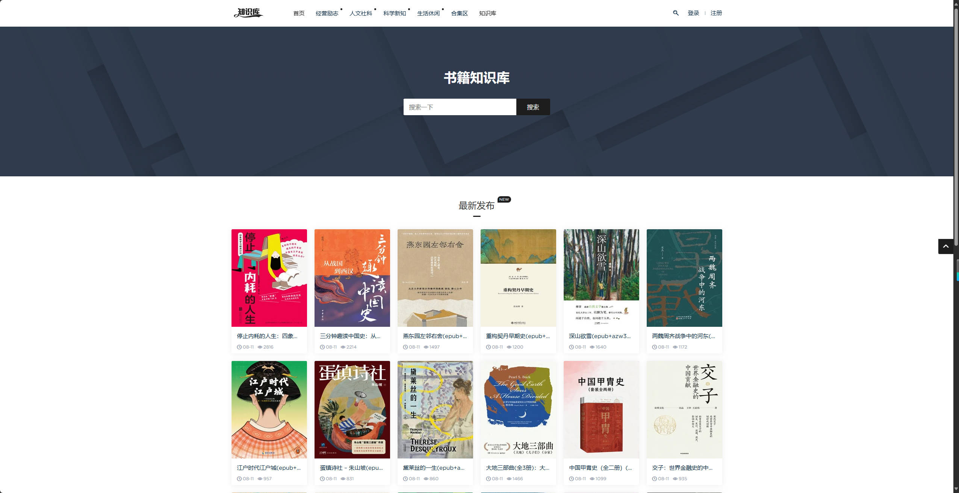Expand the 经营励志 navigation dropdown
Image resolution: width=959 pixels, height=493 pixels.
click(x=327, y=14)
